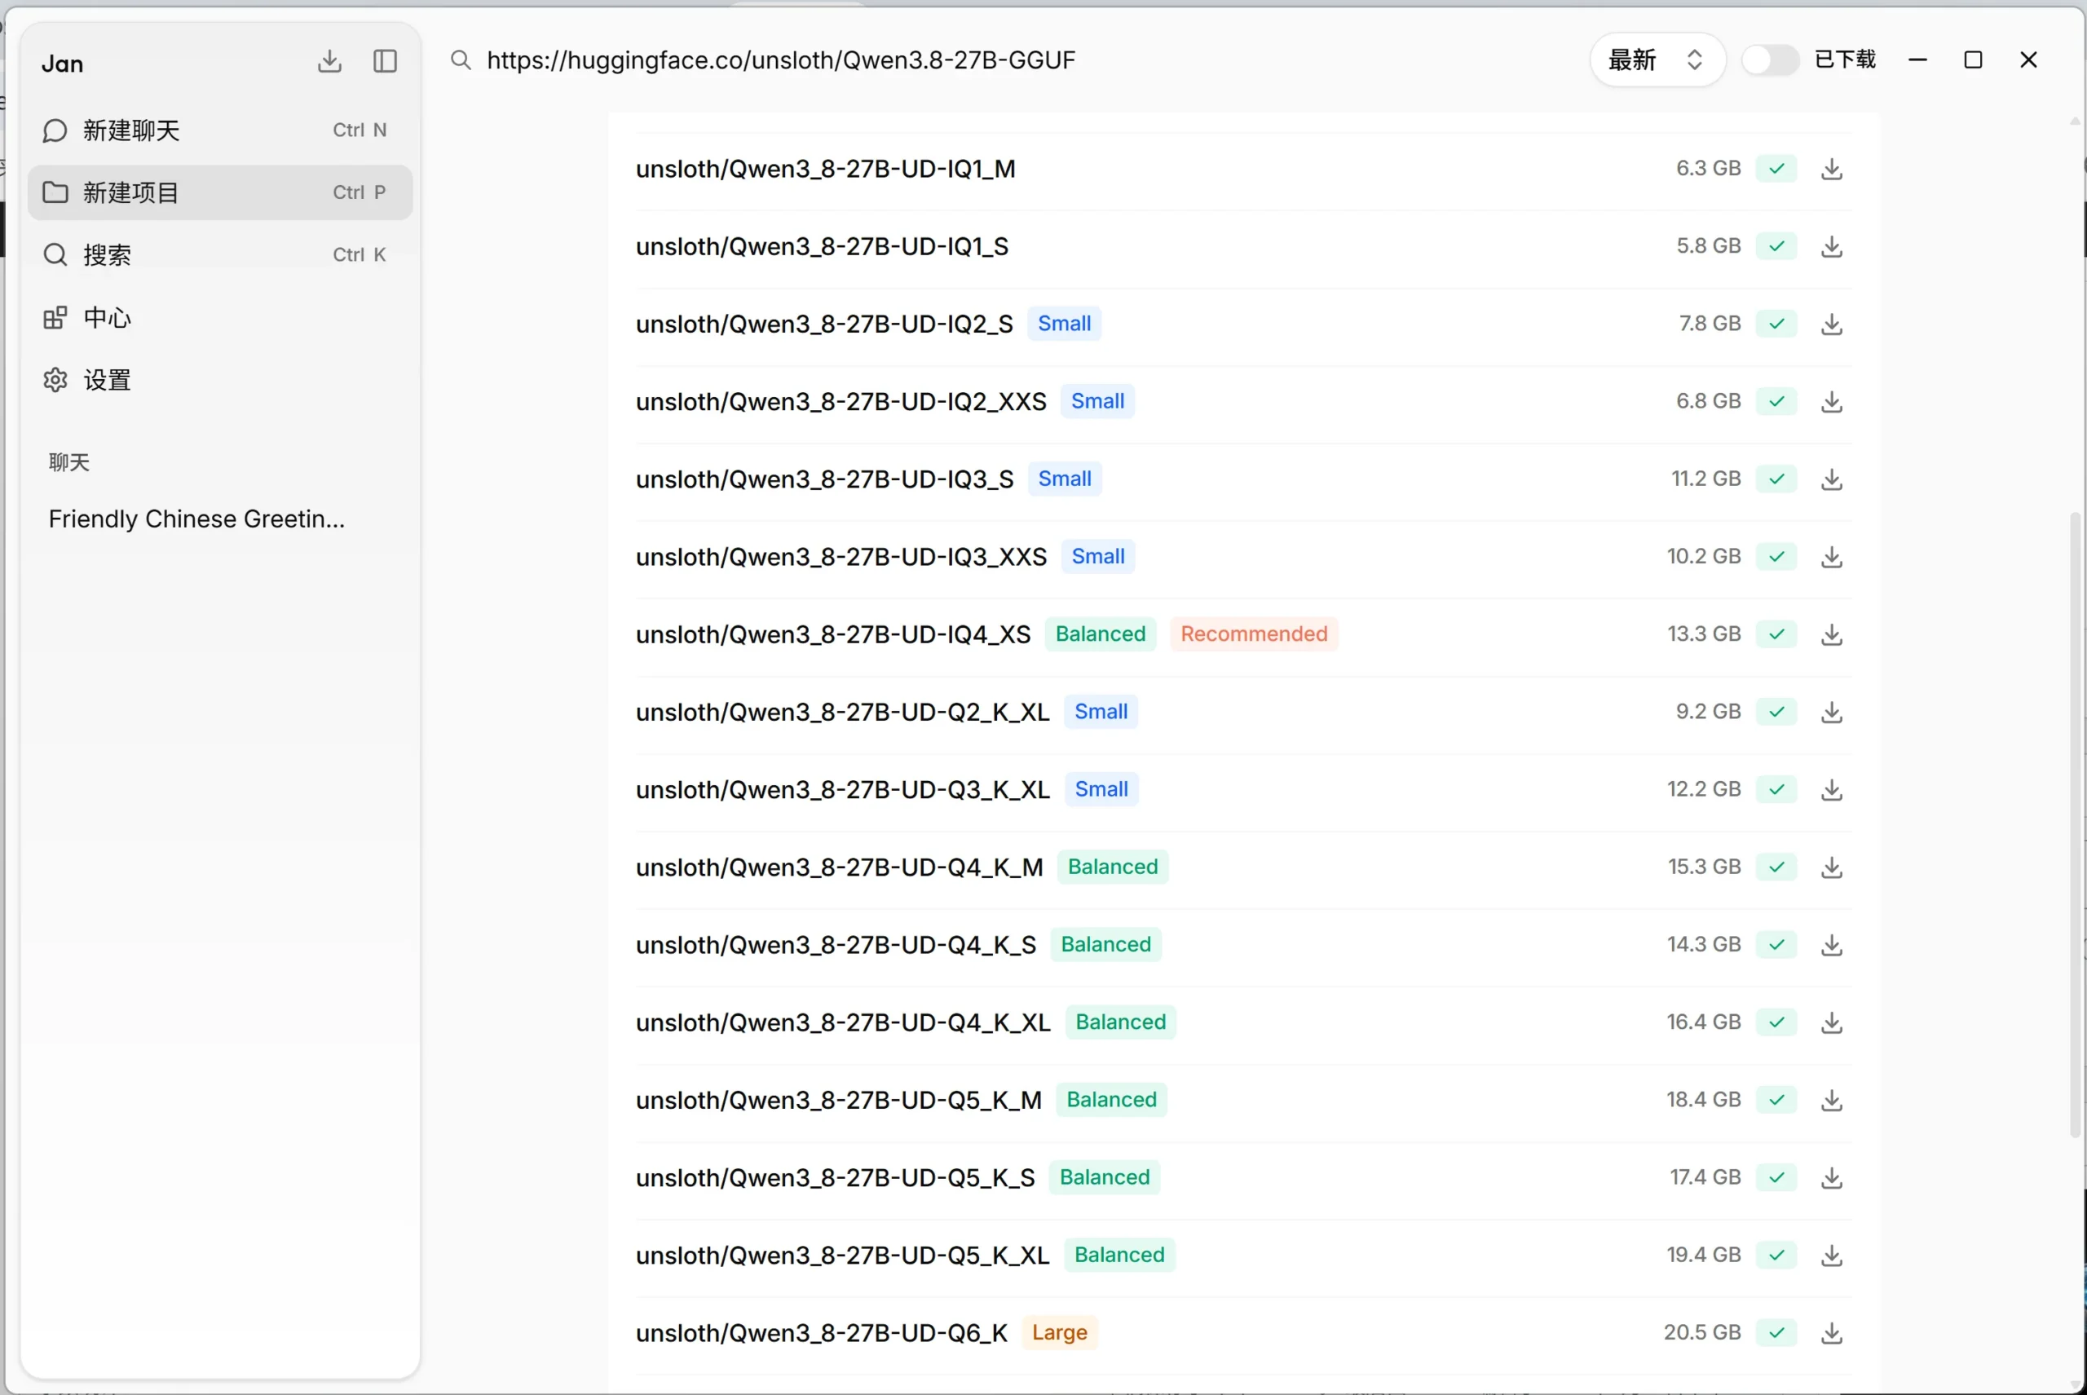Download the UD-Q4_K_M model

click(1831, 867)
